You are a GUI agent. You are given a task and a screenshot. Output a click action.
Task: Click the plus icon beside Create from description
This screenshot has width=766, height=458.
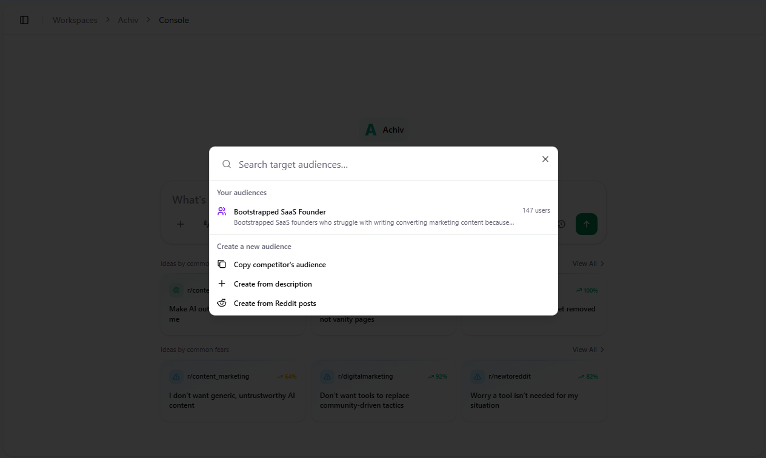click(222, 284)
